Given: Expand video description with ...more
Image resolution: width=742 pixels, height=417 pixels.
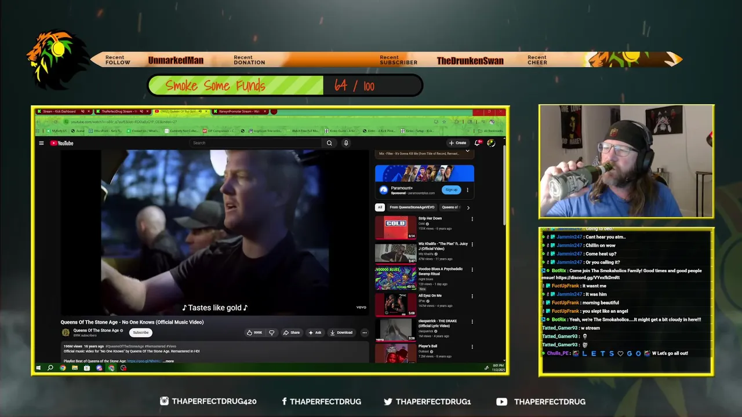Looking at the screenshot, I should (x=168, y=361).
